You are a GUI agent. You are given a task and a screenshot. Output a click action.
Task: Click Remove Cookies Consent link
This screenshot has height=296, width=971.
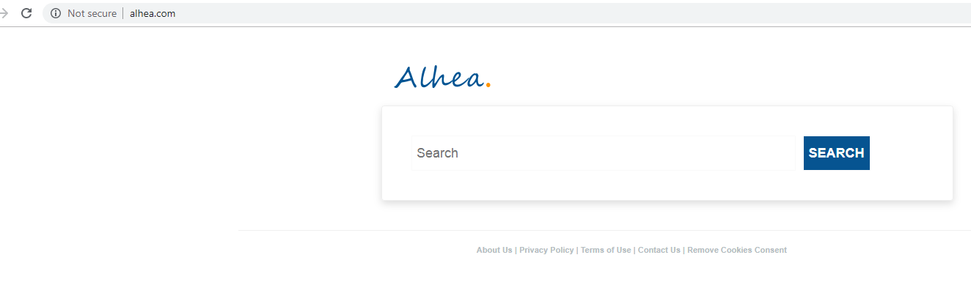(x=737, y=250)
